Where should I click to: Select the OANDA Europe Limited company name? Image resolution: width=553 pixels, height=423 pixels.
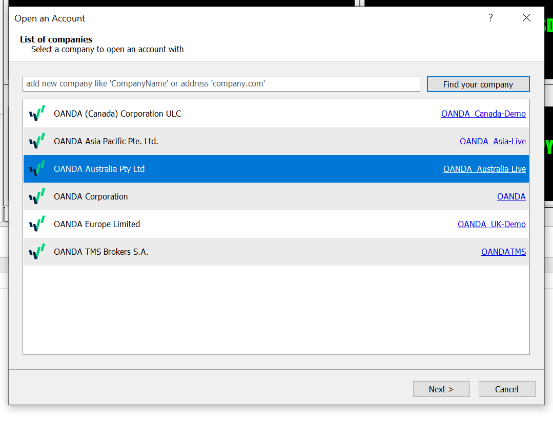click(97, 224)
